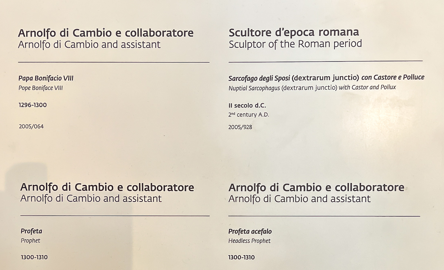Click '1300-1310' under Profeta acefalo
The width and height of the screenshot is (444, 270).
tap(242, 257)
